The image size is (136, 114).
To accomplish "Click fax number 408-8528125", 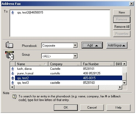I will [x=92, y=74].
